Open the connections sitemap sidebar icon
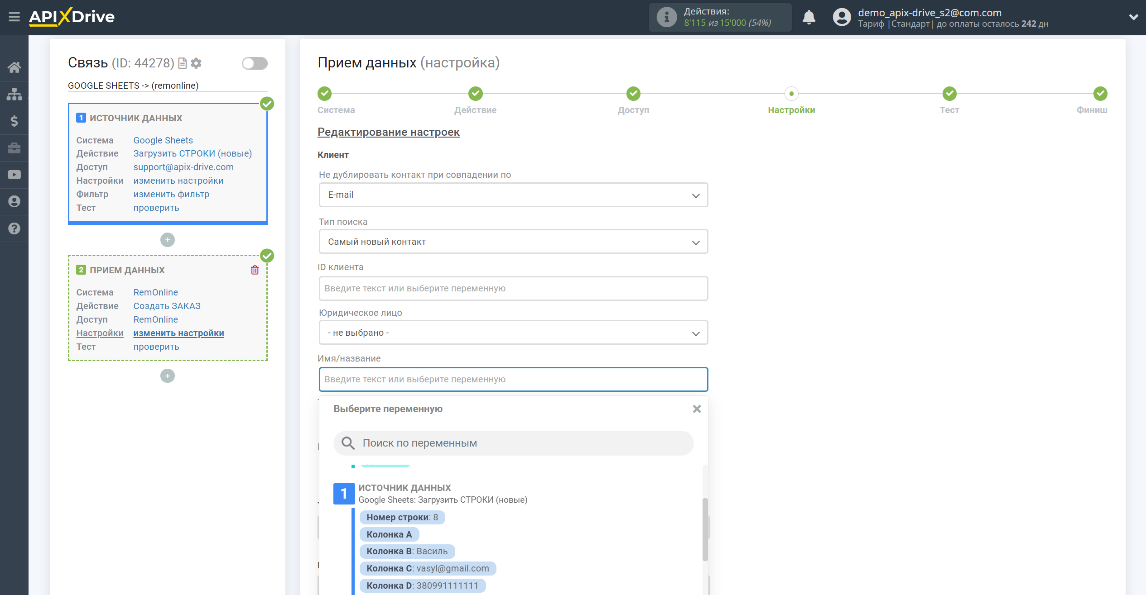1146x595 pixels. click(14, 94)
